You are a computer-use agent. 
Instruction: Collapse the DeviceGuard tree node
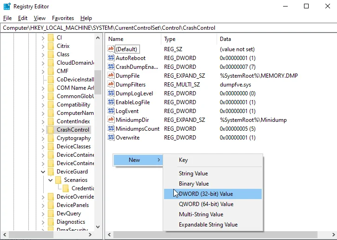43,172
